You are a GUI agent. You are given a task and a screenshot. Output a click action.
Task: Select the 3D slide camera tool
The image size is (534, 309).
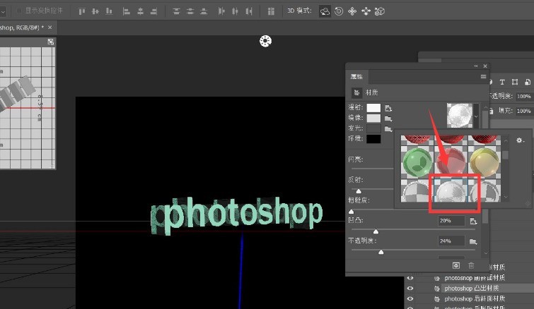(x=366, y=11)
